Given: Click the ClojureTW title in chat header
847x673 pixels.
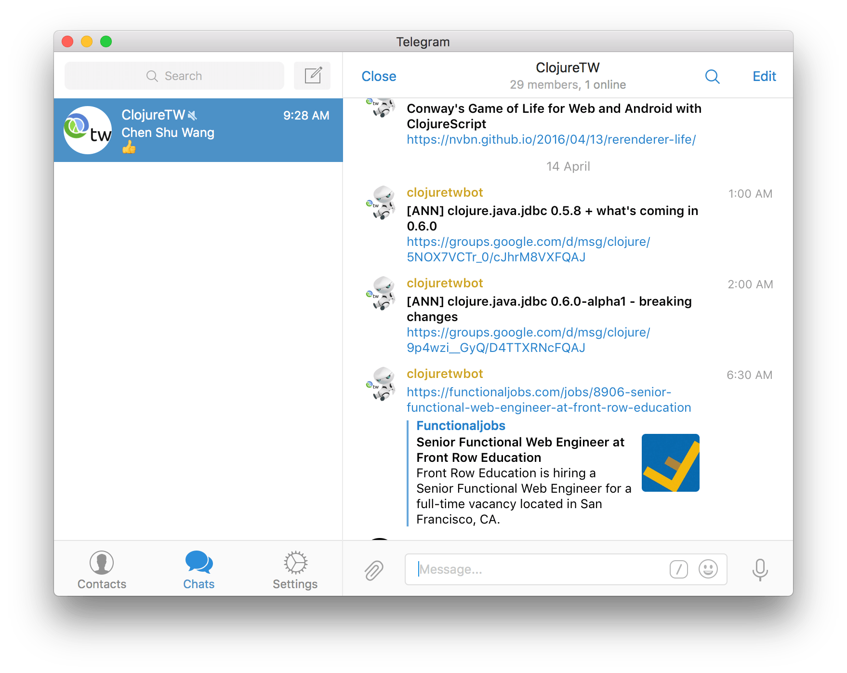Looking at the screenshot, I should [x=568, y=67].
